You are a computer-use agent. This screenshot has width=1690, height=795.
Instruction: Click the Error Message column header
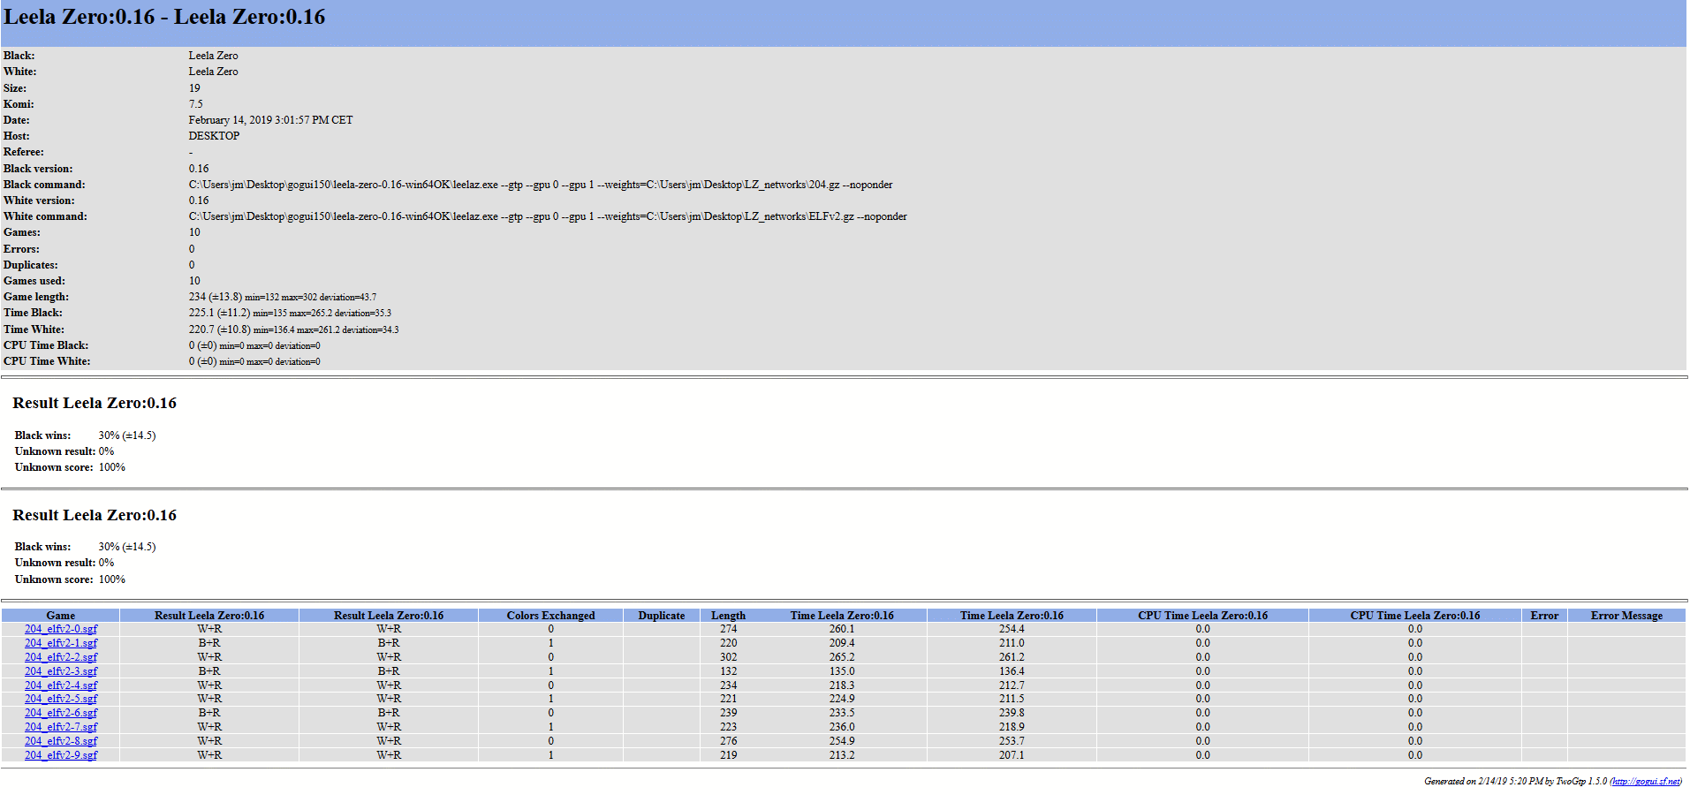click(1626, 616)
